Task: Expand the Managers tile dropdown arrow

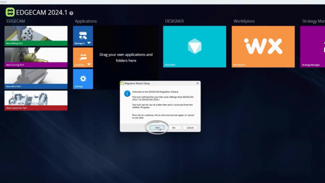Action: click(89, 43)
